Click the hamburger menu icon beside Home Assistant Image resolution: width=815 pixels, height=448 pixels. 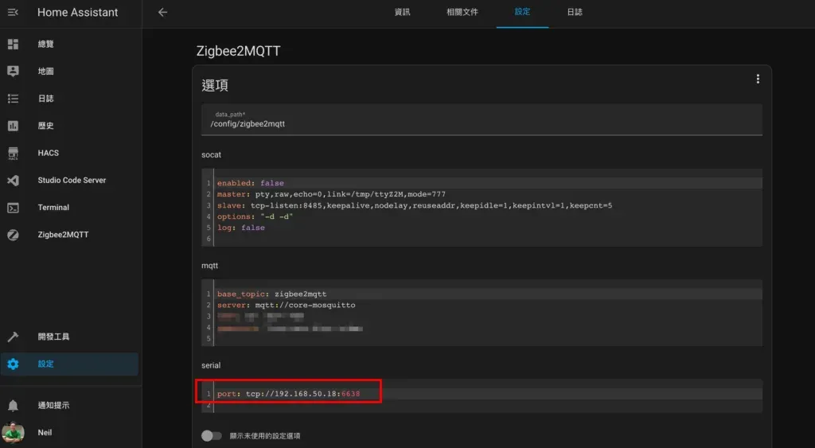[x=13, y=13]
